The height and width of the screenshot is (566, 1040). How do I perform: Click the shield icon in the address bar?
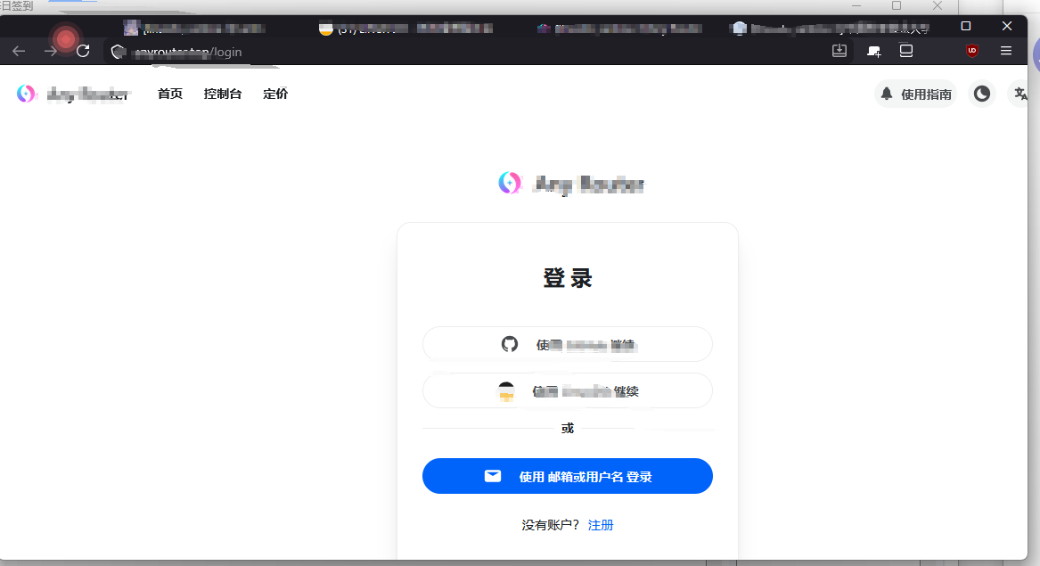118,52
